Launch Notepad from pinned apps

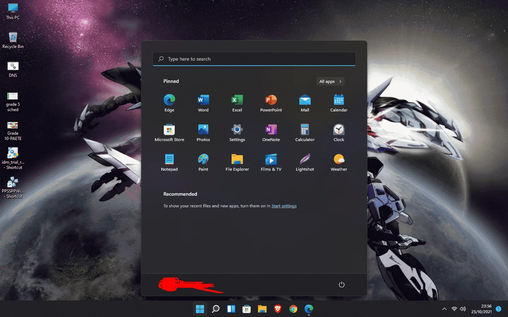(x=169, y=162)
